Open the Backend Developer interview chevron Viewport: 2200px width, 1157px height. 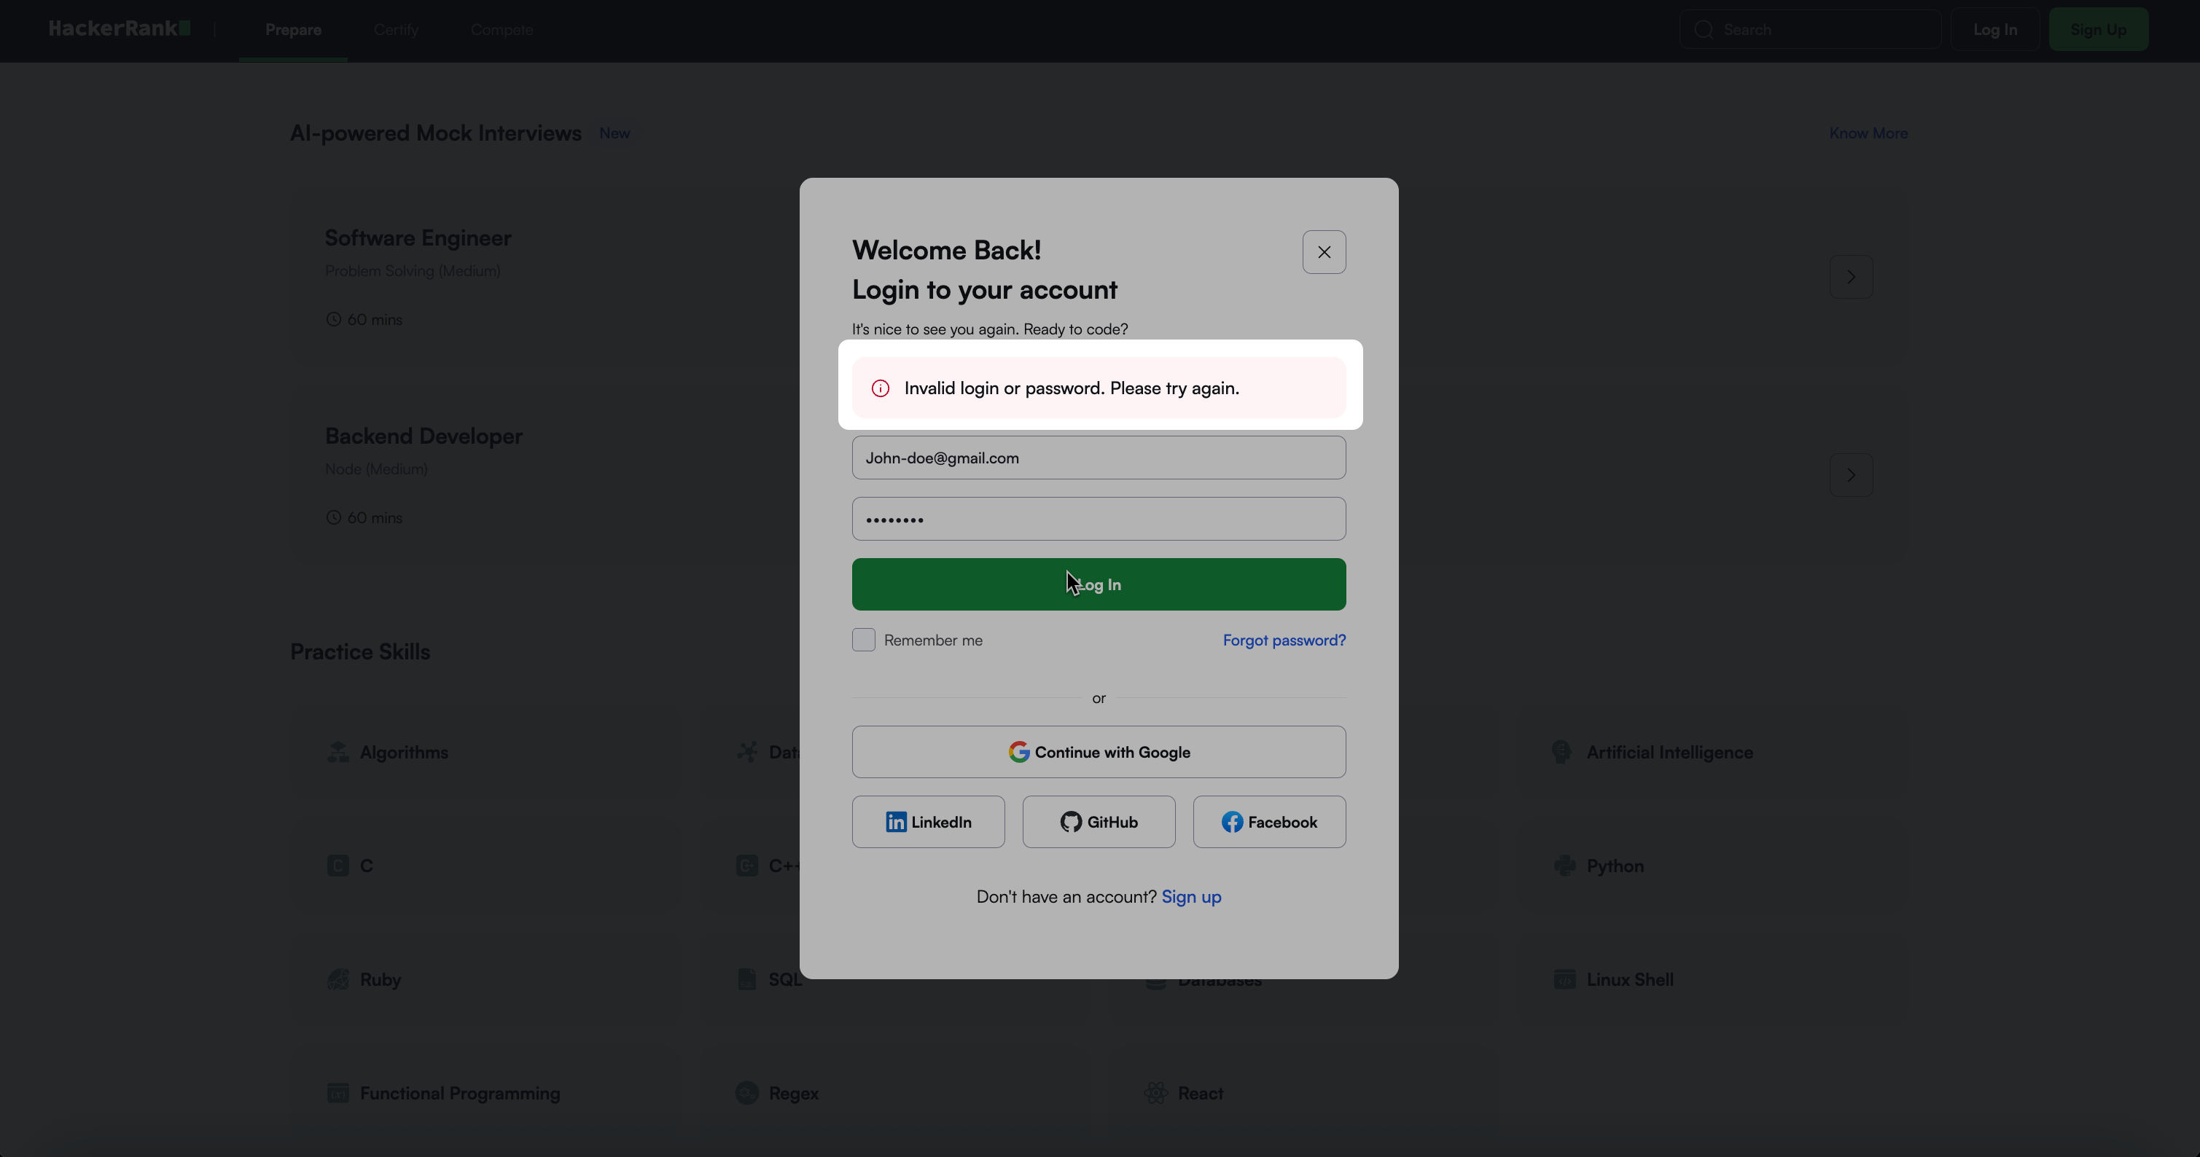point(1851,475)
